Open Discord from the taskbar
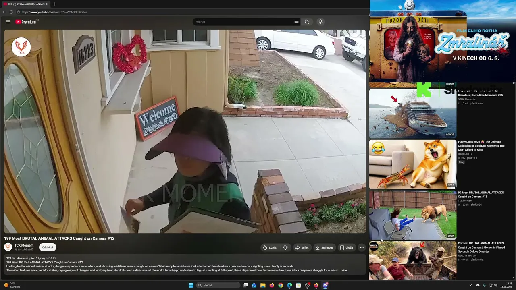The width and height of the screenshot is (516, 290). coord(325,285)
